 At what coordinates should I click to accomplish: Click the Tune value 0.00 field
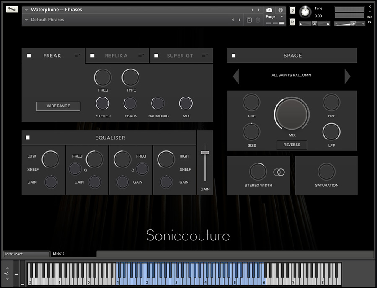pyautogui.click(x=318, y=16)
